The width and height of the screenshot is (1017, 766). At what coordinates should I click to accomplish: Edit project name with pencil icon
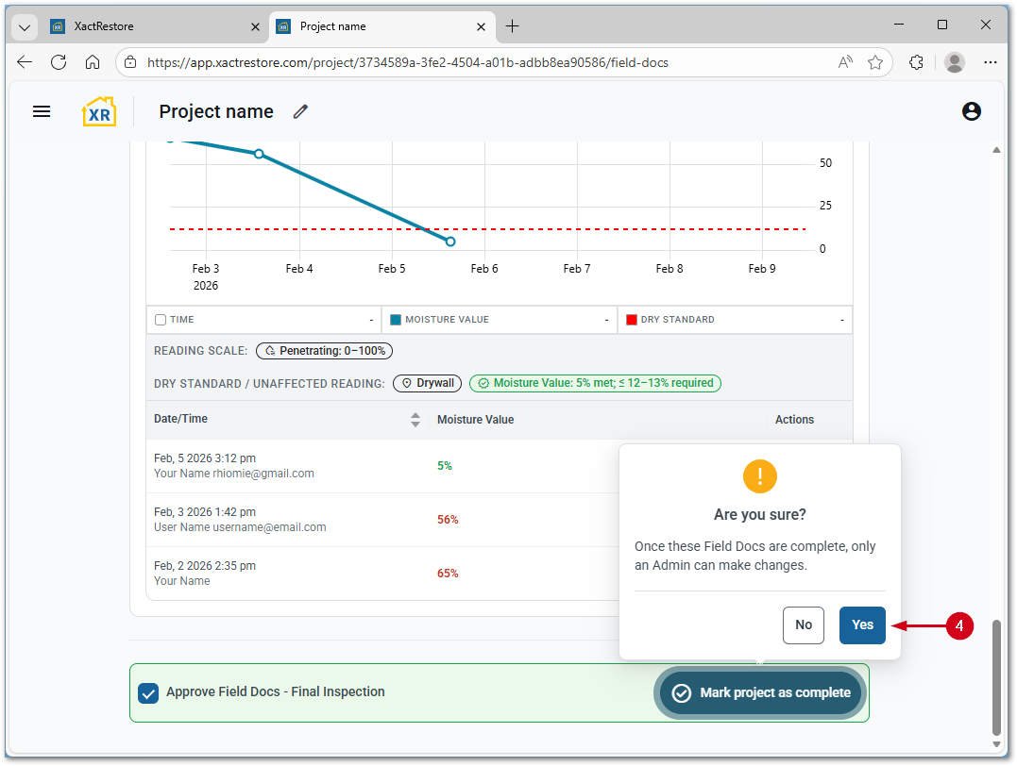(x=300, y=111)
